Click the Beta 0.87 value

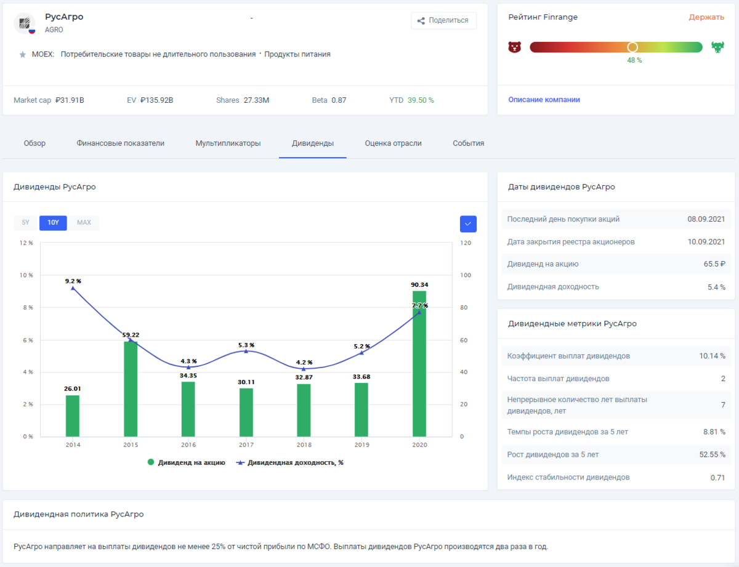pos(339,100)
